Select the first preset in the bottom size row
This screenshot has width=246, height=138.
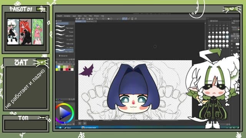click(209, 46)
